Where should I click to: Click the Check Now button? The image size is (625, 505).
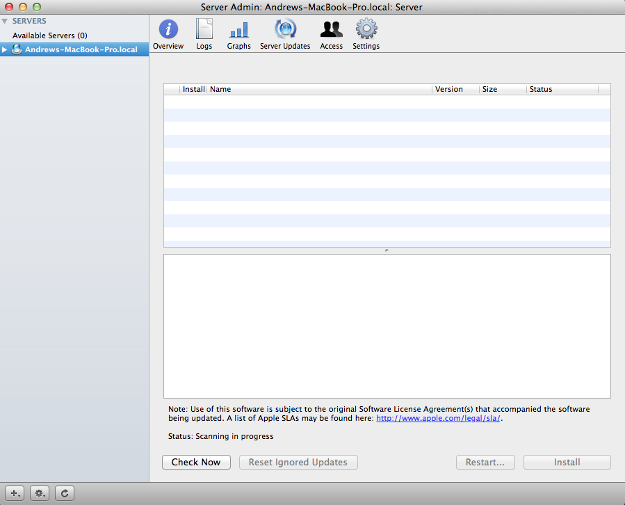pyautogui.click(x=196, y=463)
